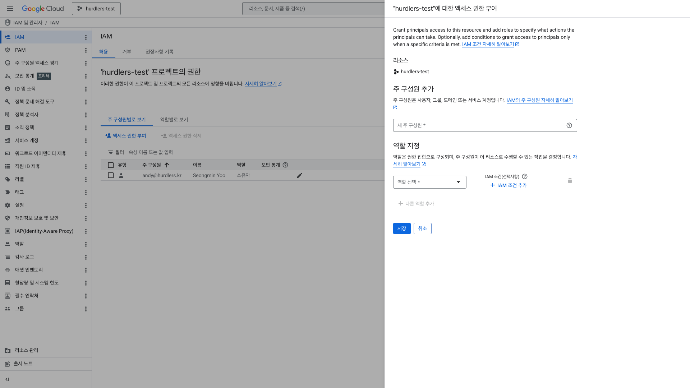690x388 pixels.
Task: Select the 역할별로 보기 tab
Action: coord(174,120)
